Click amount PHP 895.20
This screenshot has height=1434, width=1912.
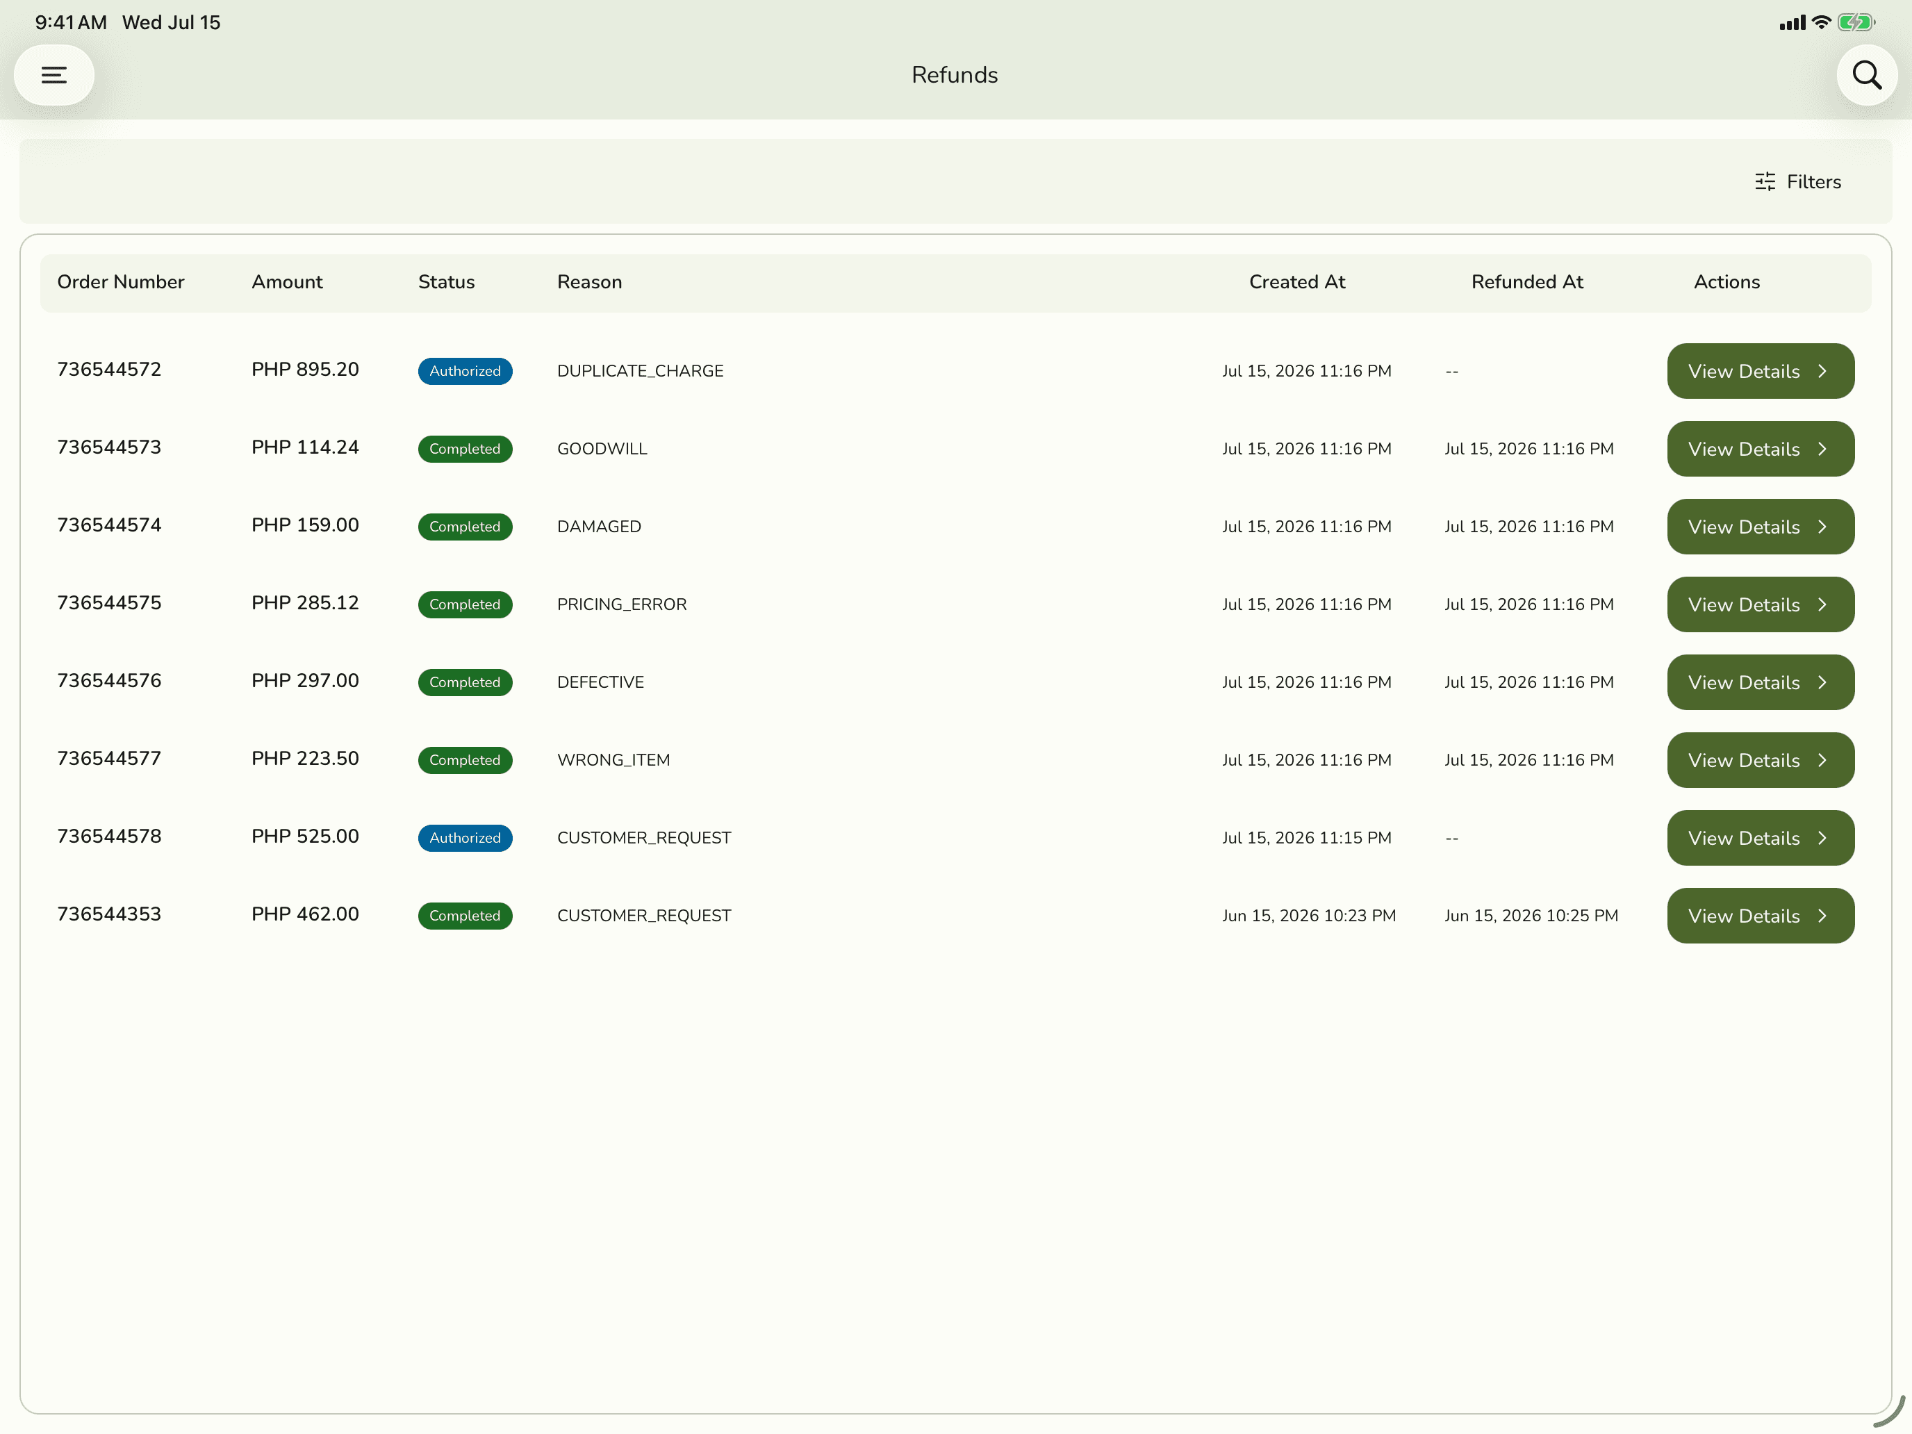305,369
